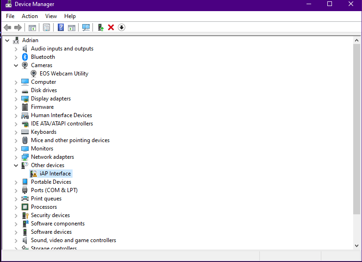Click the Security devices key icon
Image resolution: width=362 pixels, height=262 pixels.
[x=25, y=215]
